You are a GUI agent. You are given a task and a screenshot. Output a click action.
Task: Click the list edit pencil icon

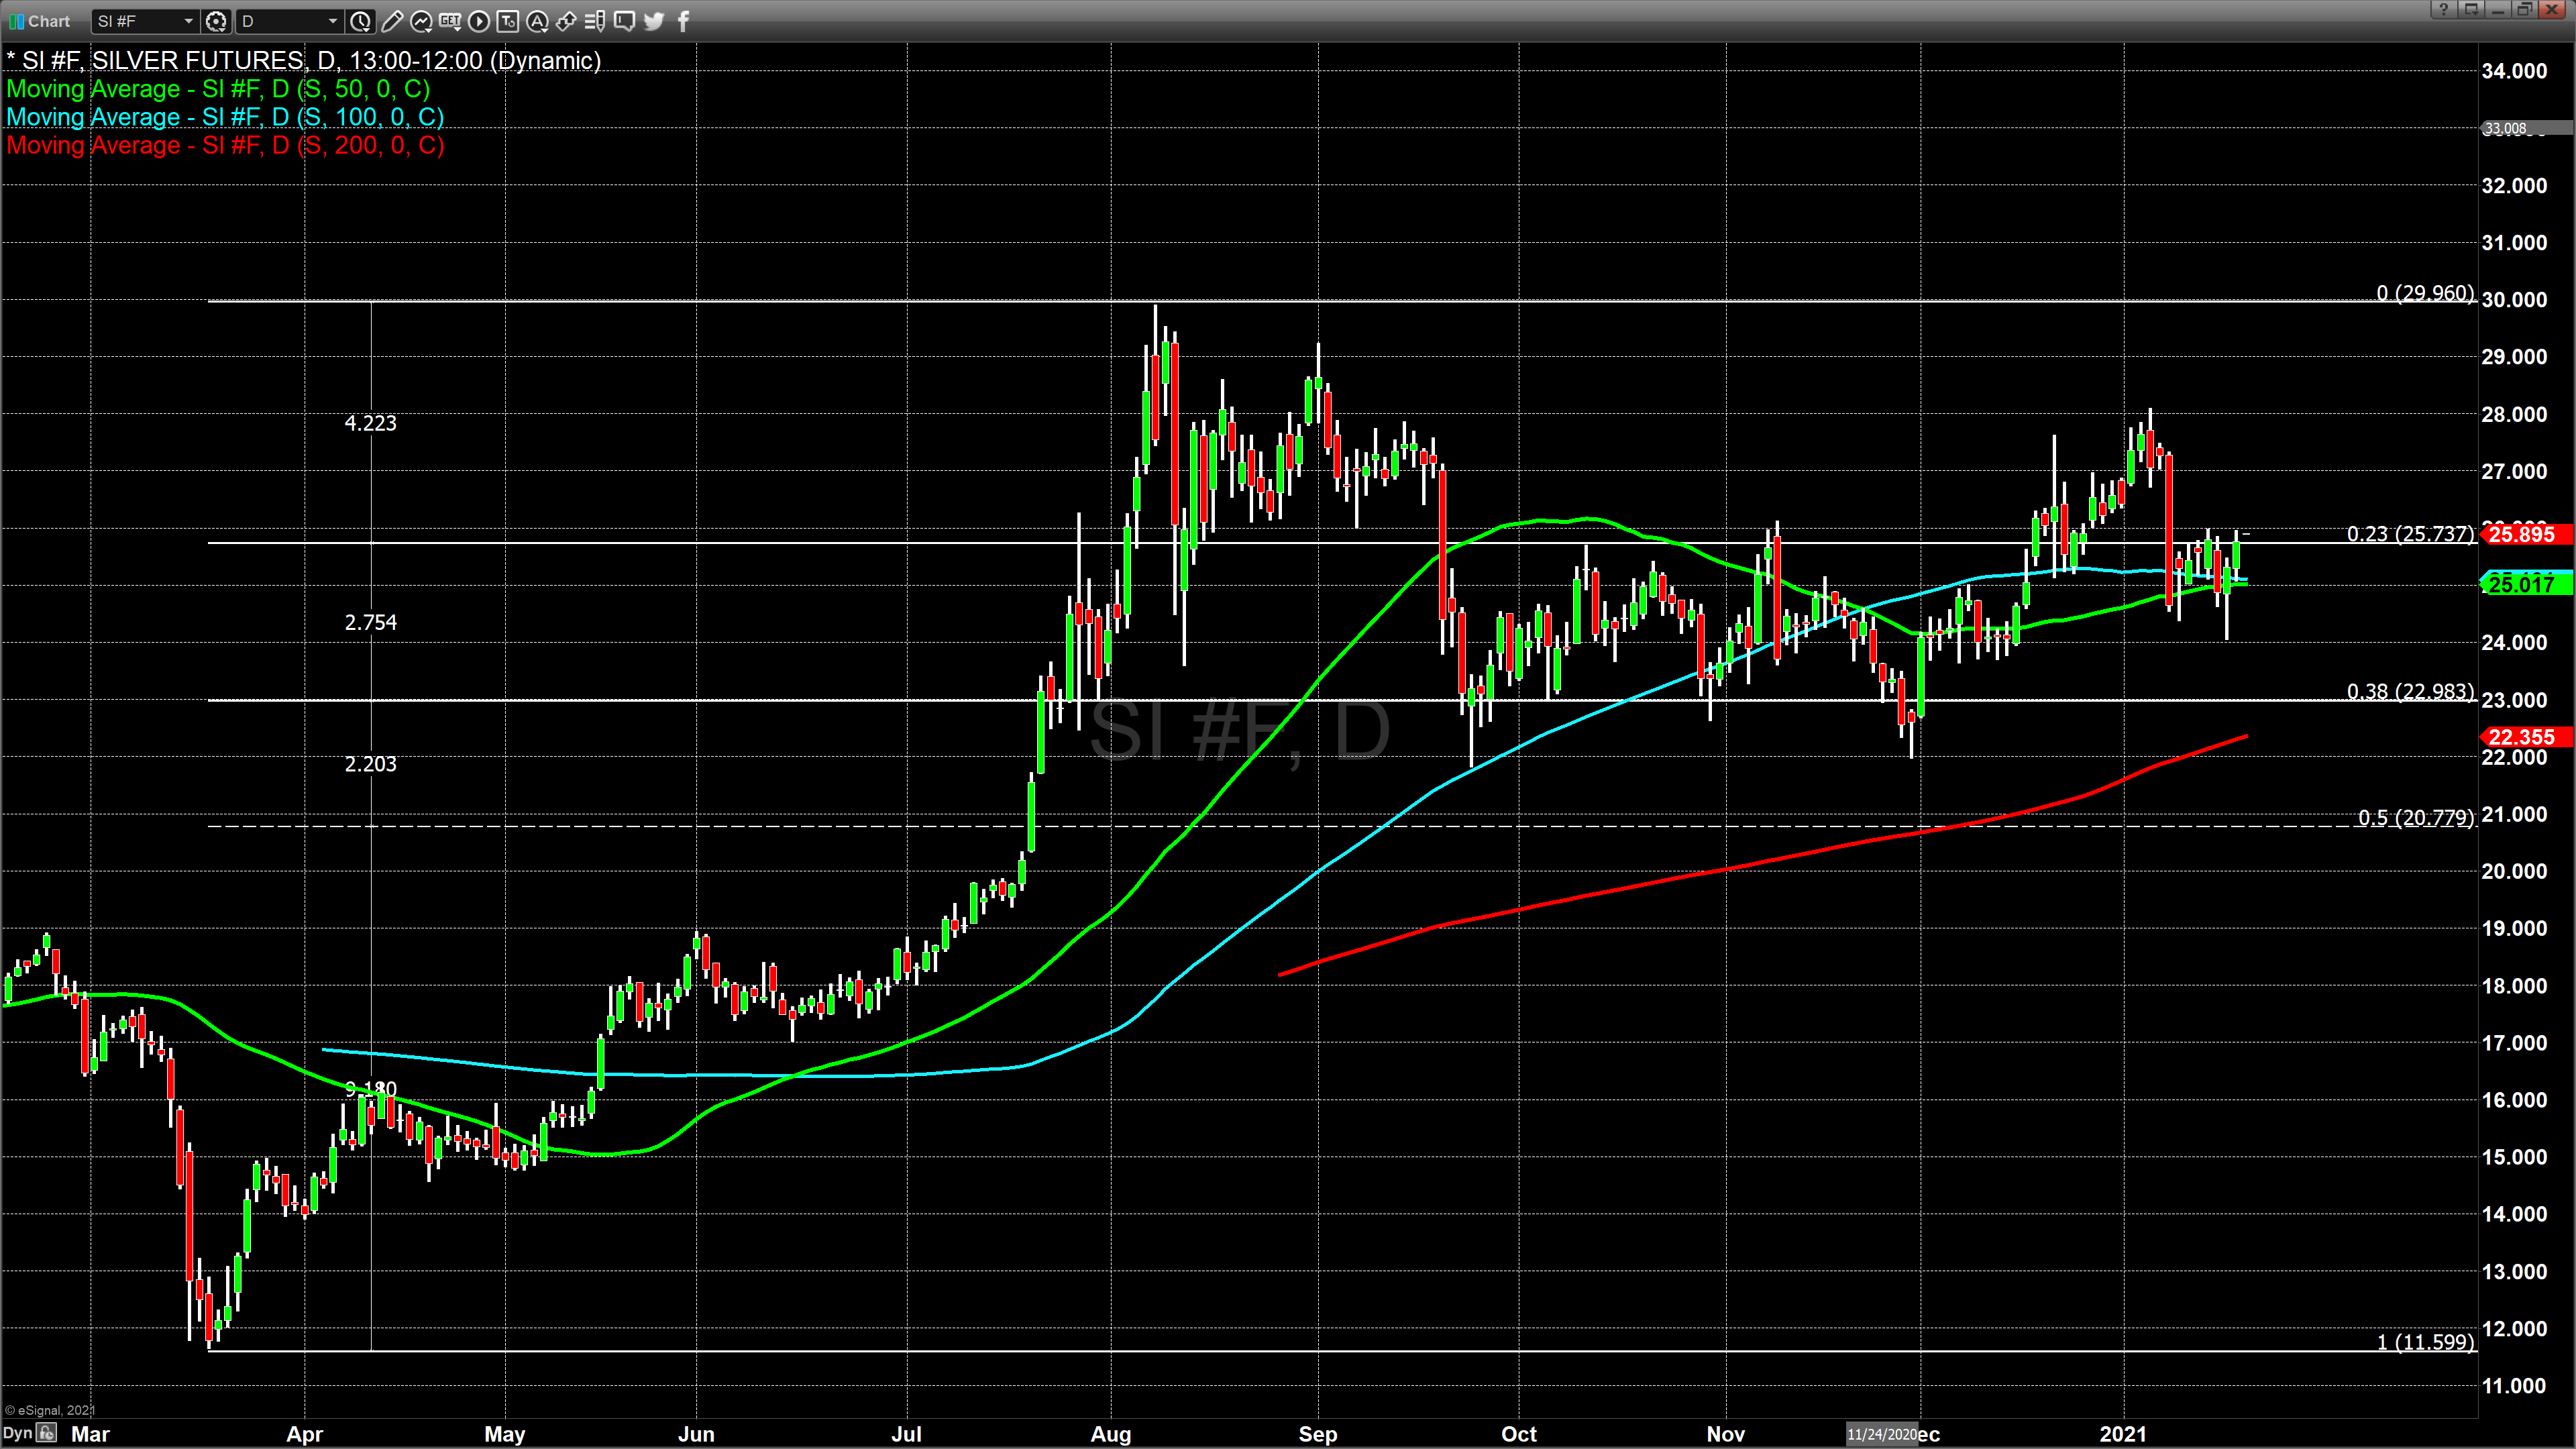point(595,21)
